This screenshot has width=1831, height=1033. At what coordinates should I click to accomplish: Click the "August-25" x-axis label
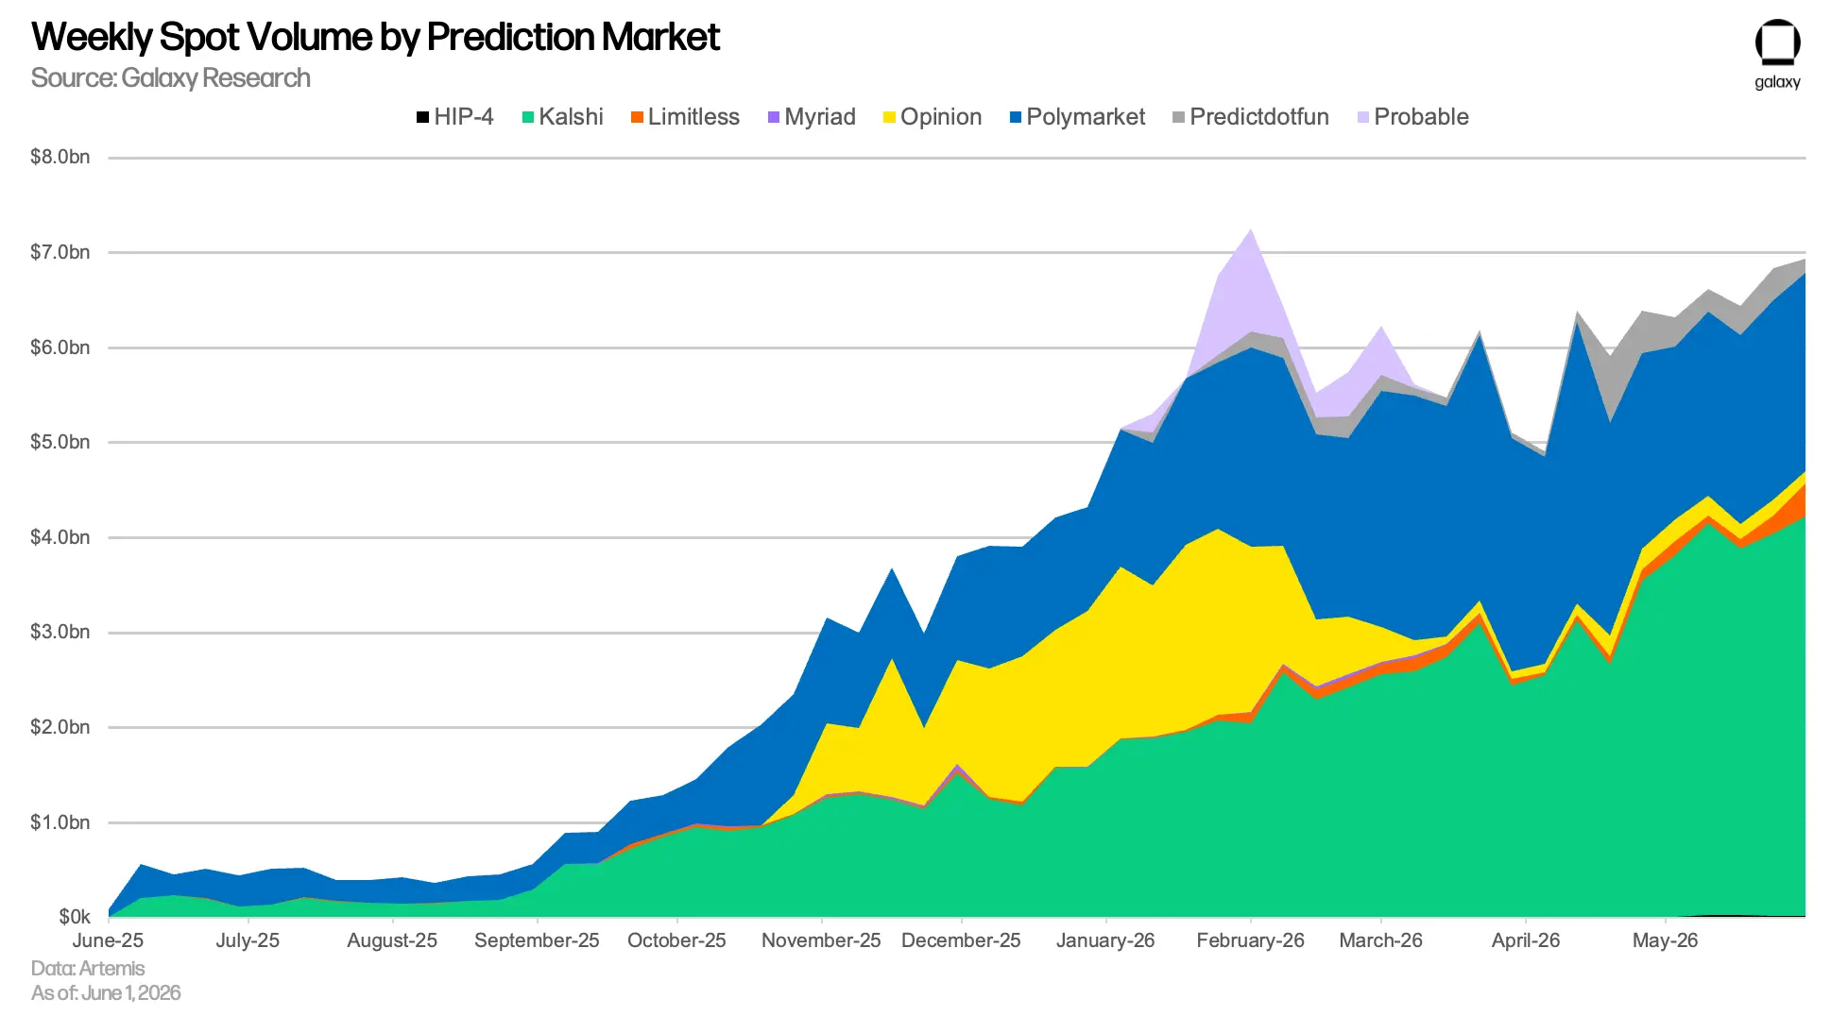(392, 940)
